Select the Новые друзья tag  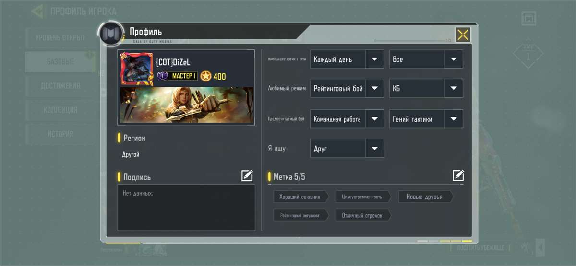(426, 197)
